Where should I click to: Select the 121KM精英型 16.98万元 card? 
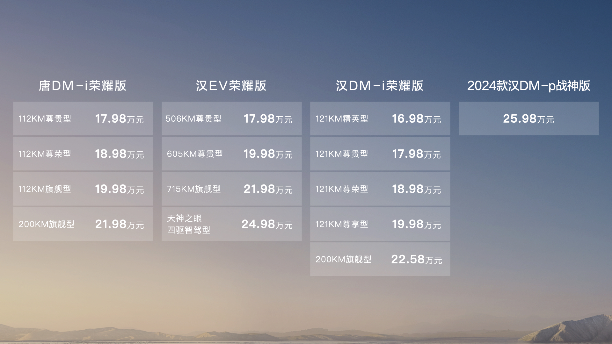pyautogui.click(x=380, y=118)
